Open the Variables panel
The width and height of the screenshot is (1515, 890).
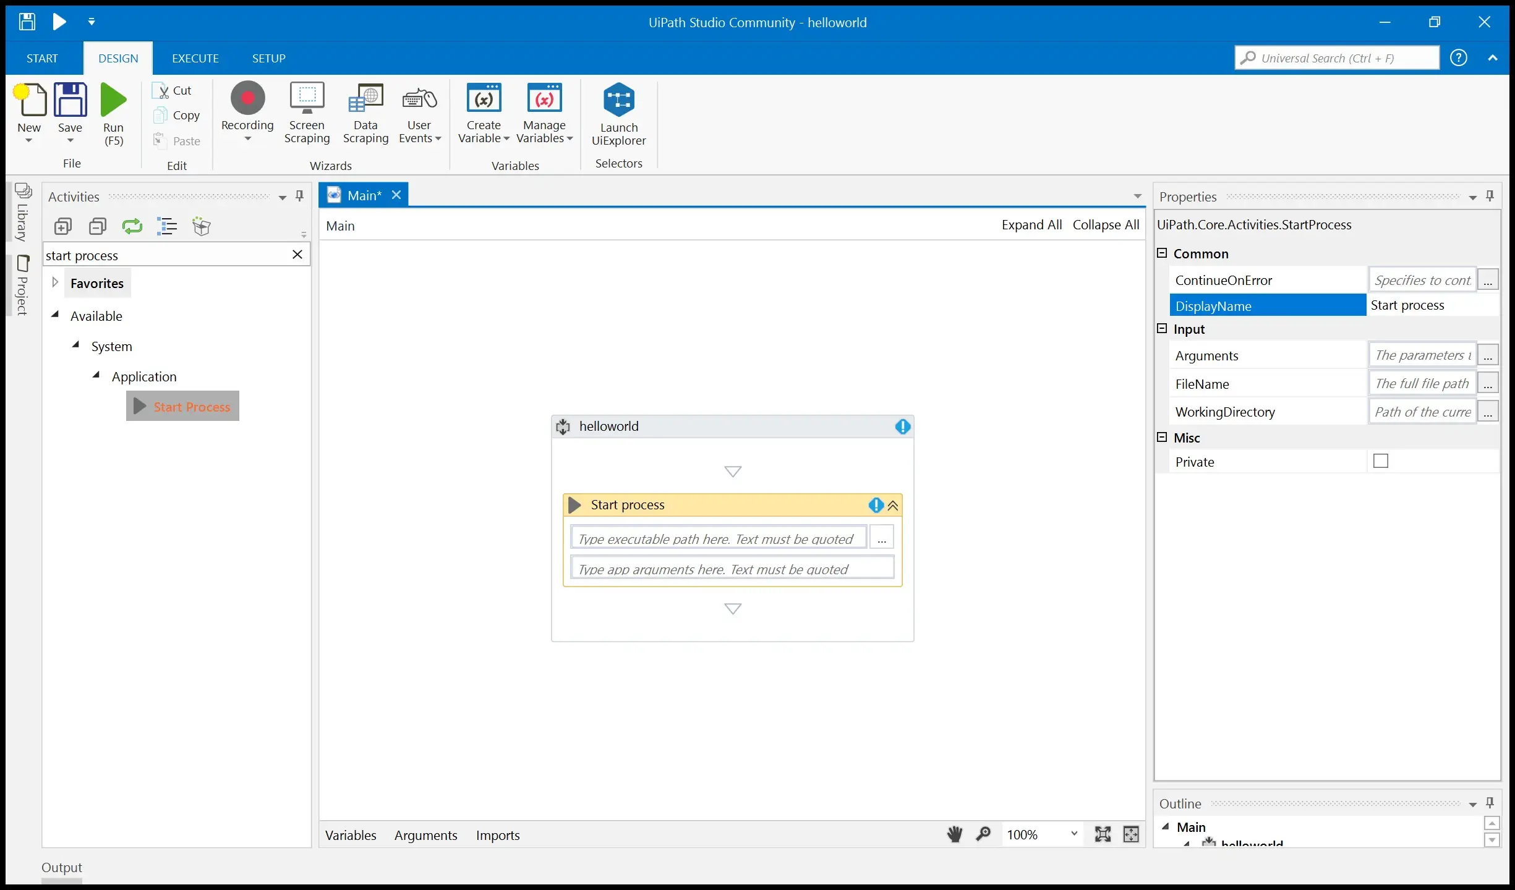pos(351,836)
